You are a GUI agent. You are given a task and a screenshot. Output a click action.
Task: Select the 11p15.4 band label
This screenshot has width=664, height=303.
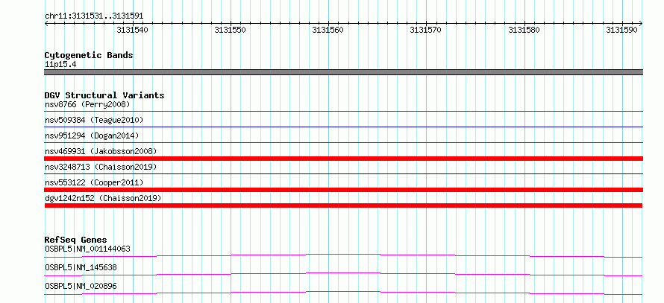pos(60,65)
